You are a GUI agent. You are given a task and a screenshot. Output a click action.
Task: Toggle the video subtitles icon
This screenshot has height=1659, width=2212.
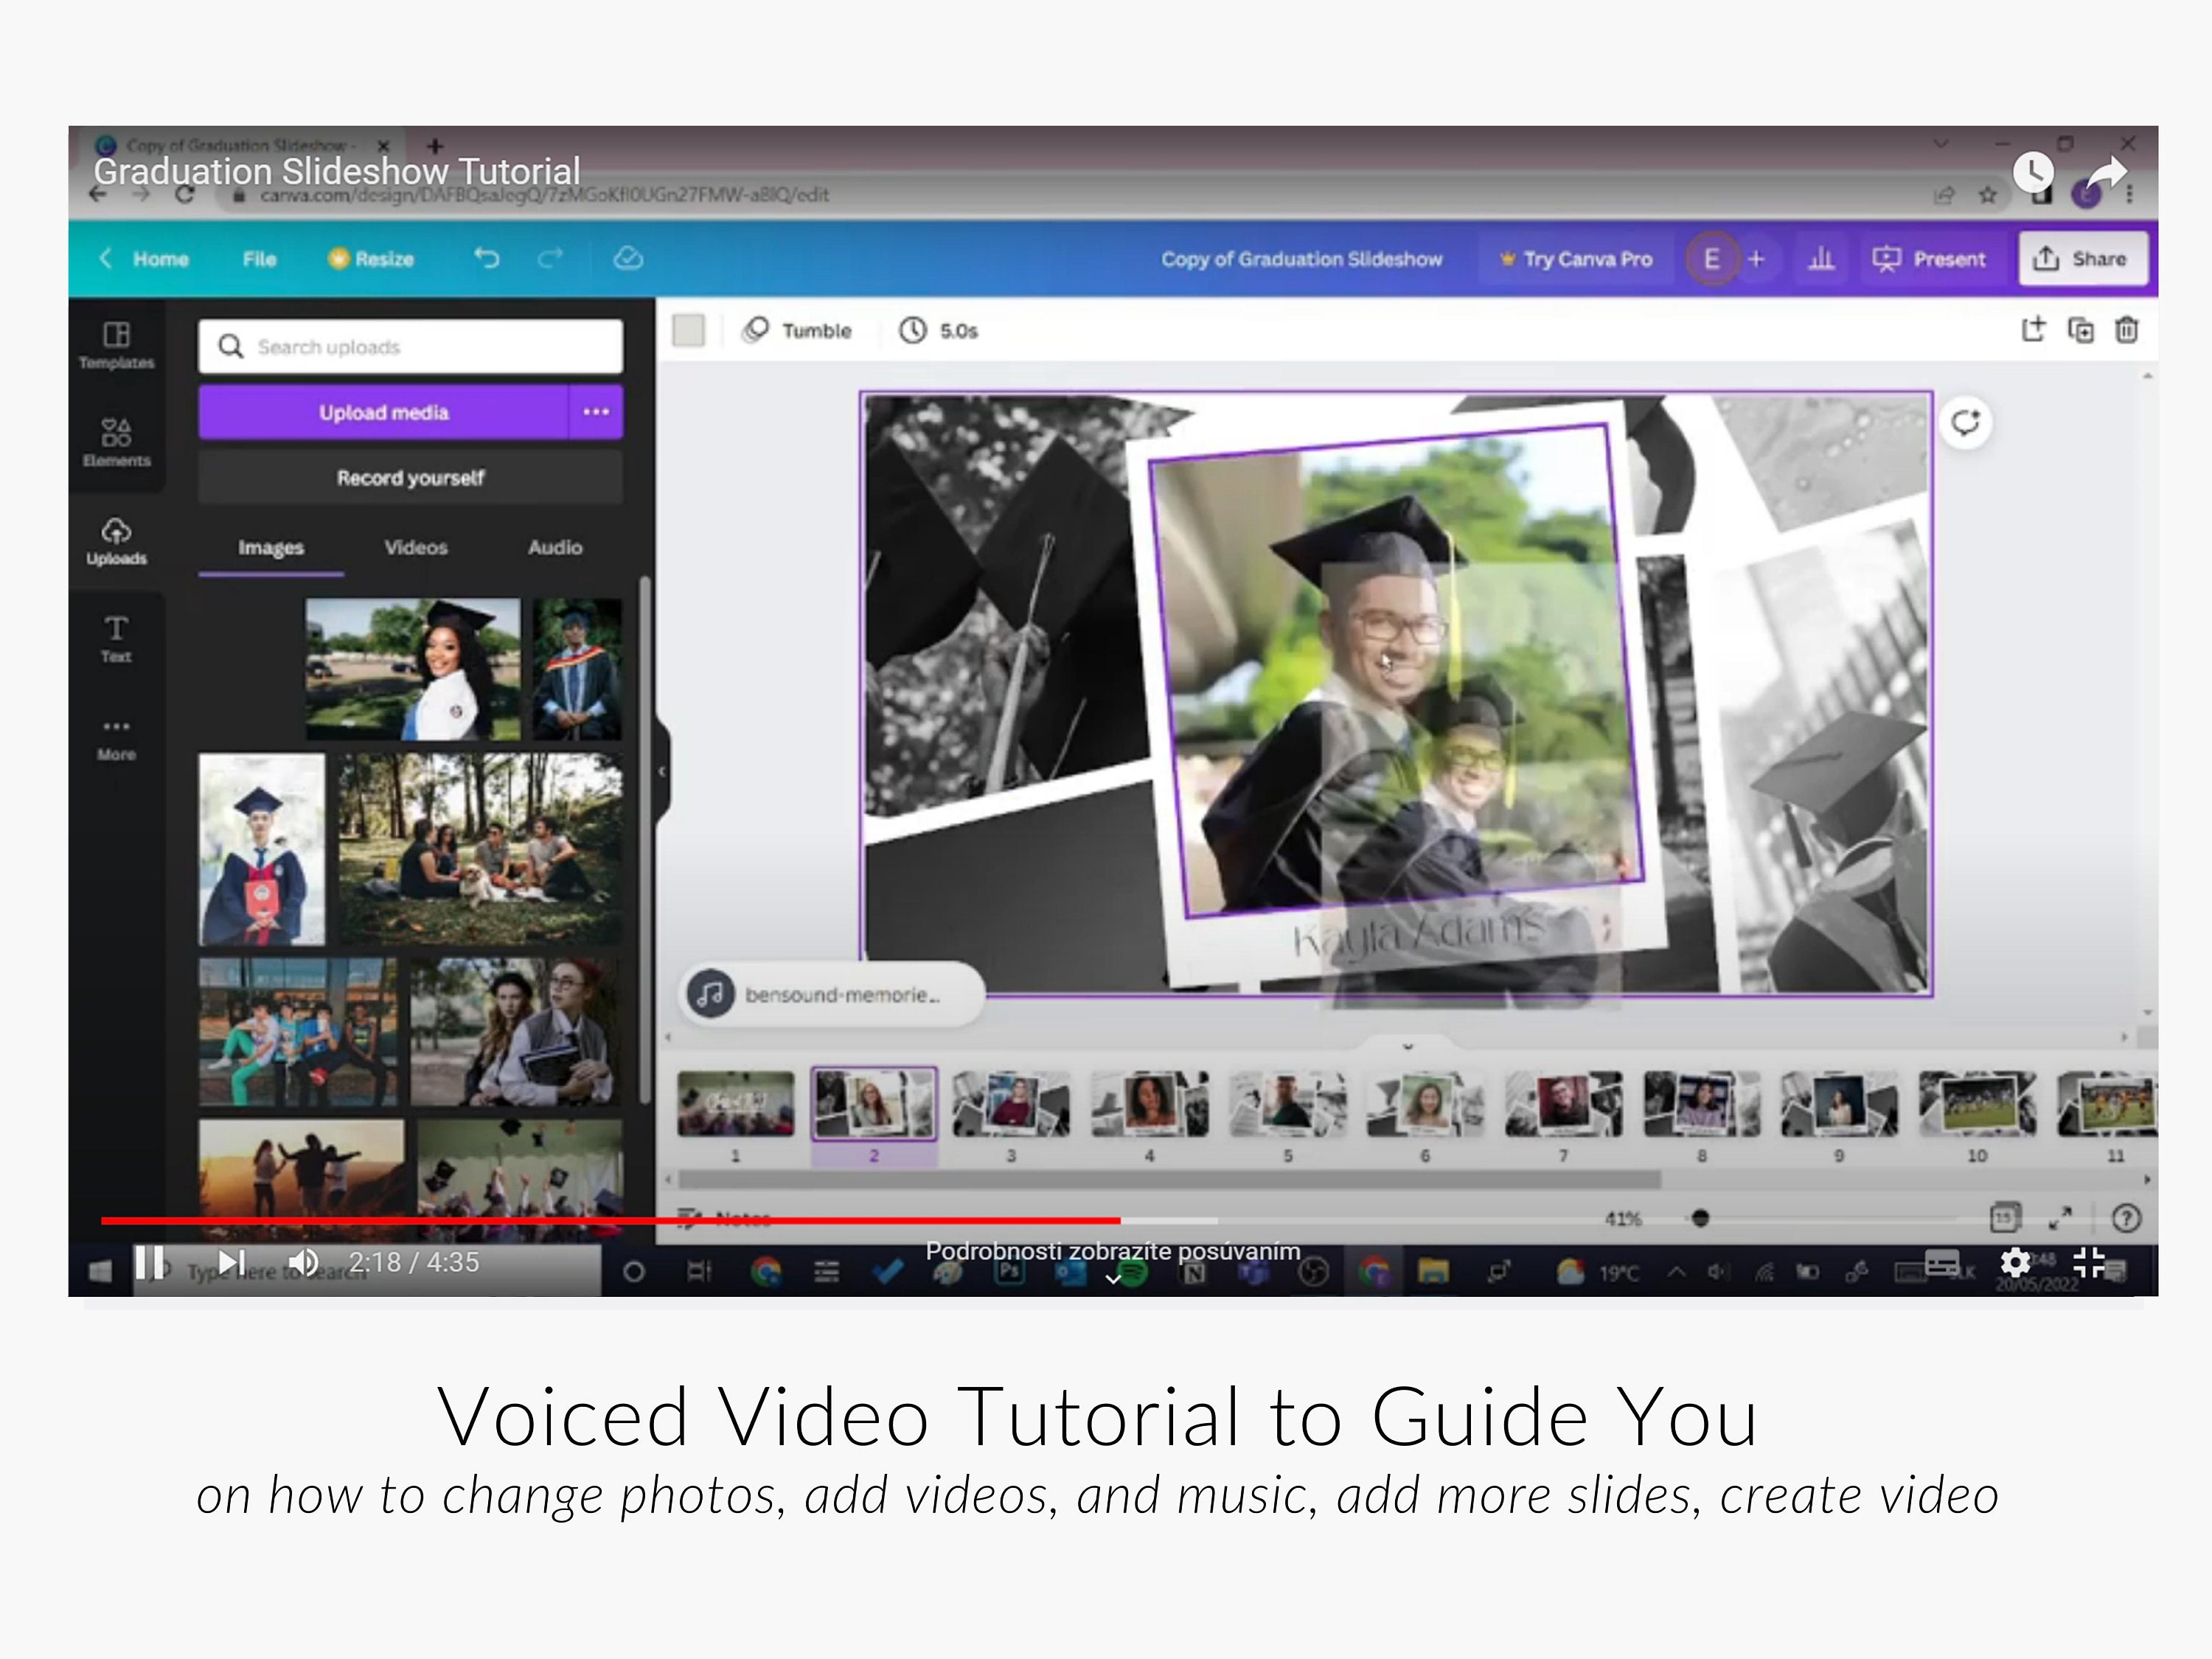pos(1942,1264)
